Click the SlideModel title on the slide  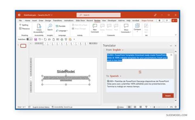[66, 71]
